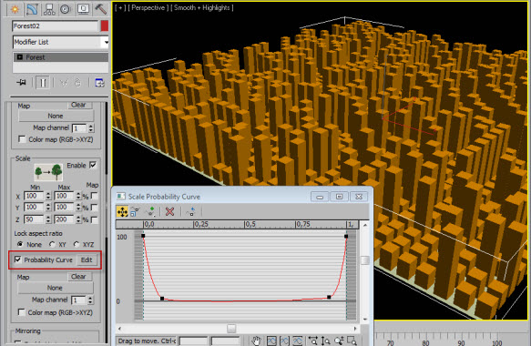The height and width of the screenshot is (346, 531).
Task: Select the XYZ lock aspect ratio option
Action: (77, 244)
